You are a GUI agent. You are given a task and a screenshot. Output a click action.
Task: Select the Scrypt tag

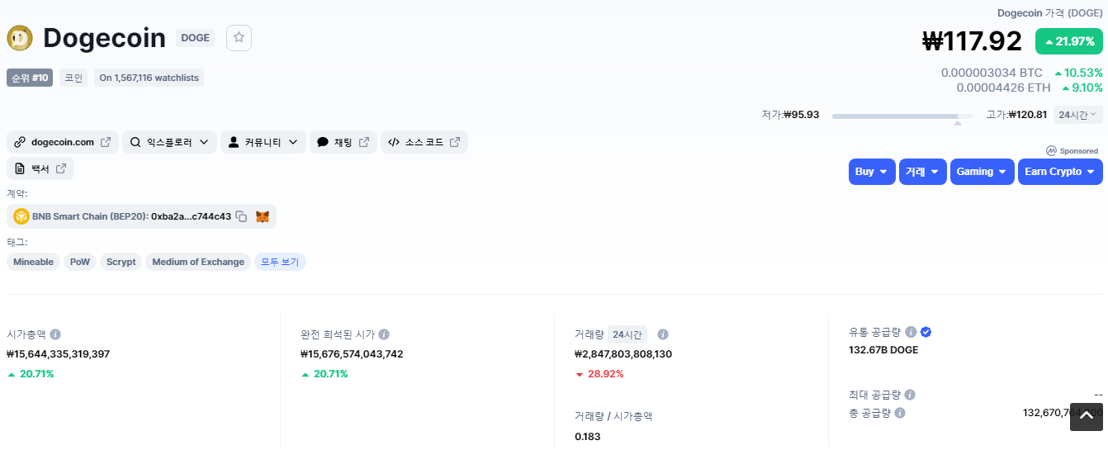(121, 262)
